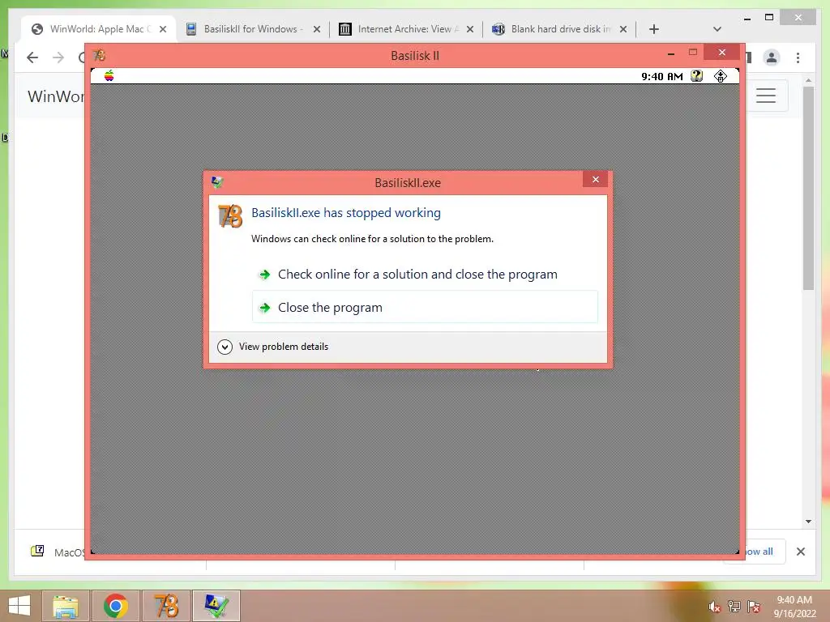The height and width of the screenshot is (622, 830).
Task: Switch to BasiliskII for Windows tab
Action: coord(253,29)
